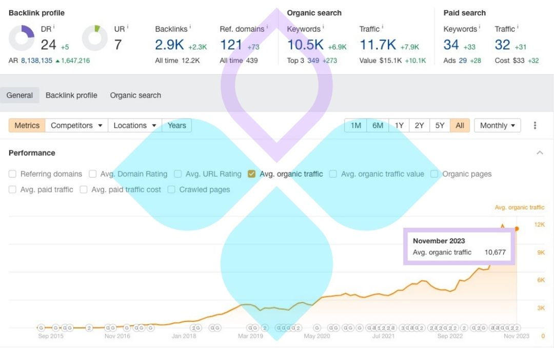Enable the Referring domains checkbox
This screenshot has width=554, height=348.
(12, 174)
